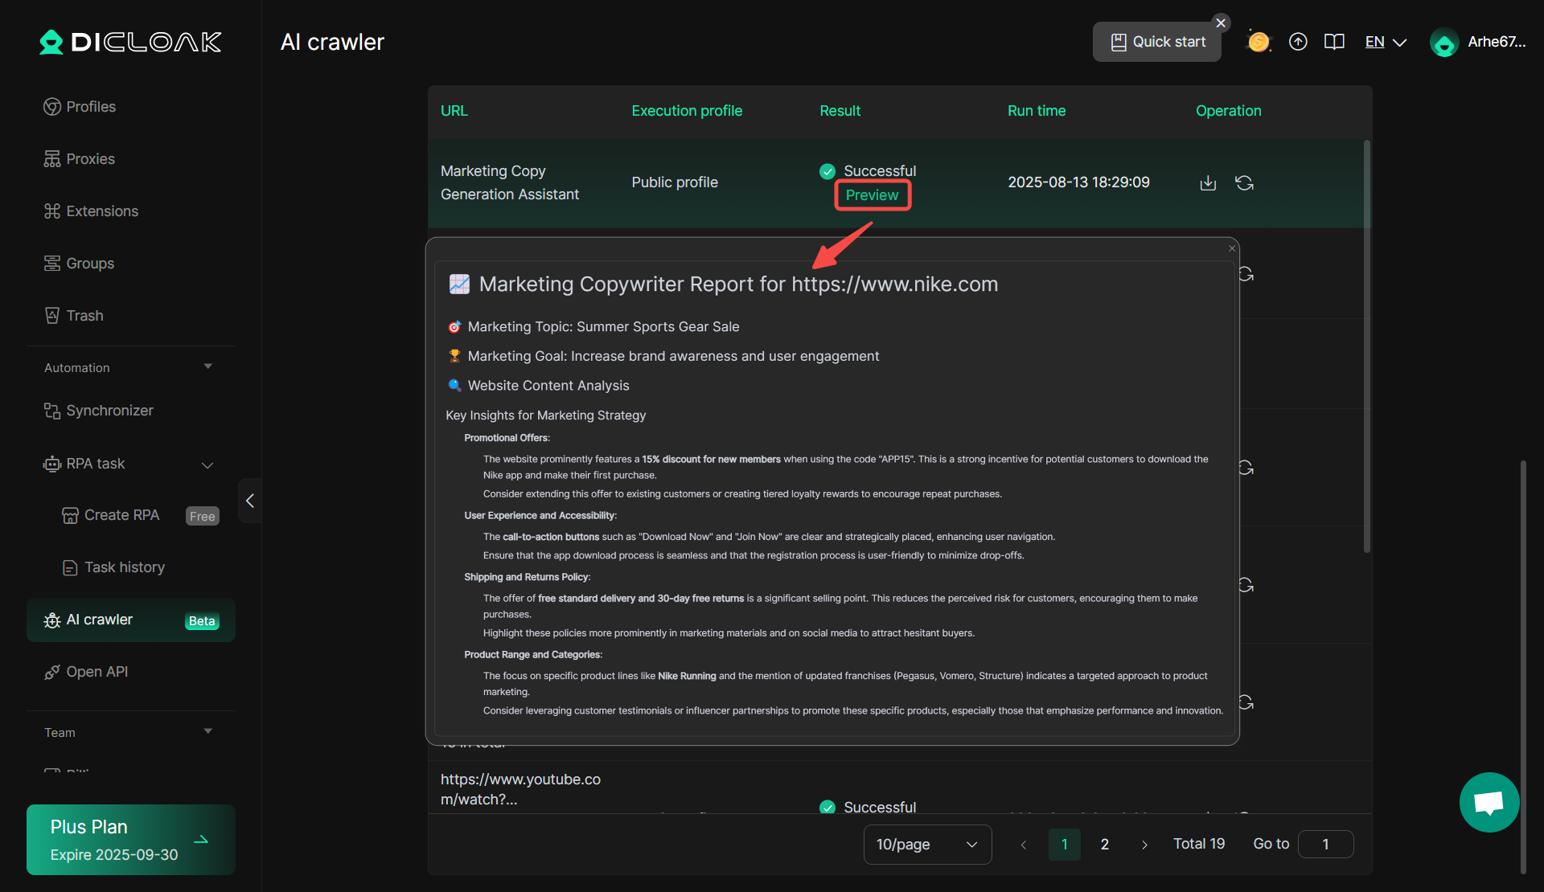1544x892 pixels.
Task: Click the Create RPA store icon
Action: point(71,515)
